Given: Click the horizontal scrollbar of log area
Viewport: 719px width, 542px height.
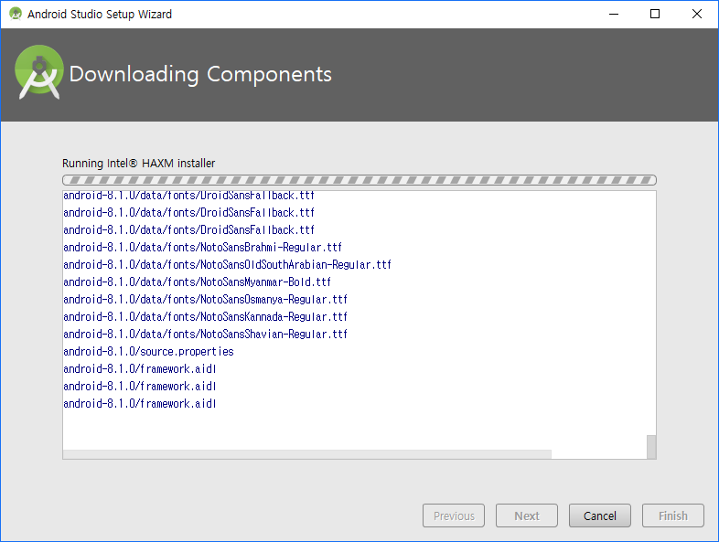Looking at the screenshot, I should (x=306, y=454).
